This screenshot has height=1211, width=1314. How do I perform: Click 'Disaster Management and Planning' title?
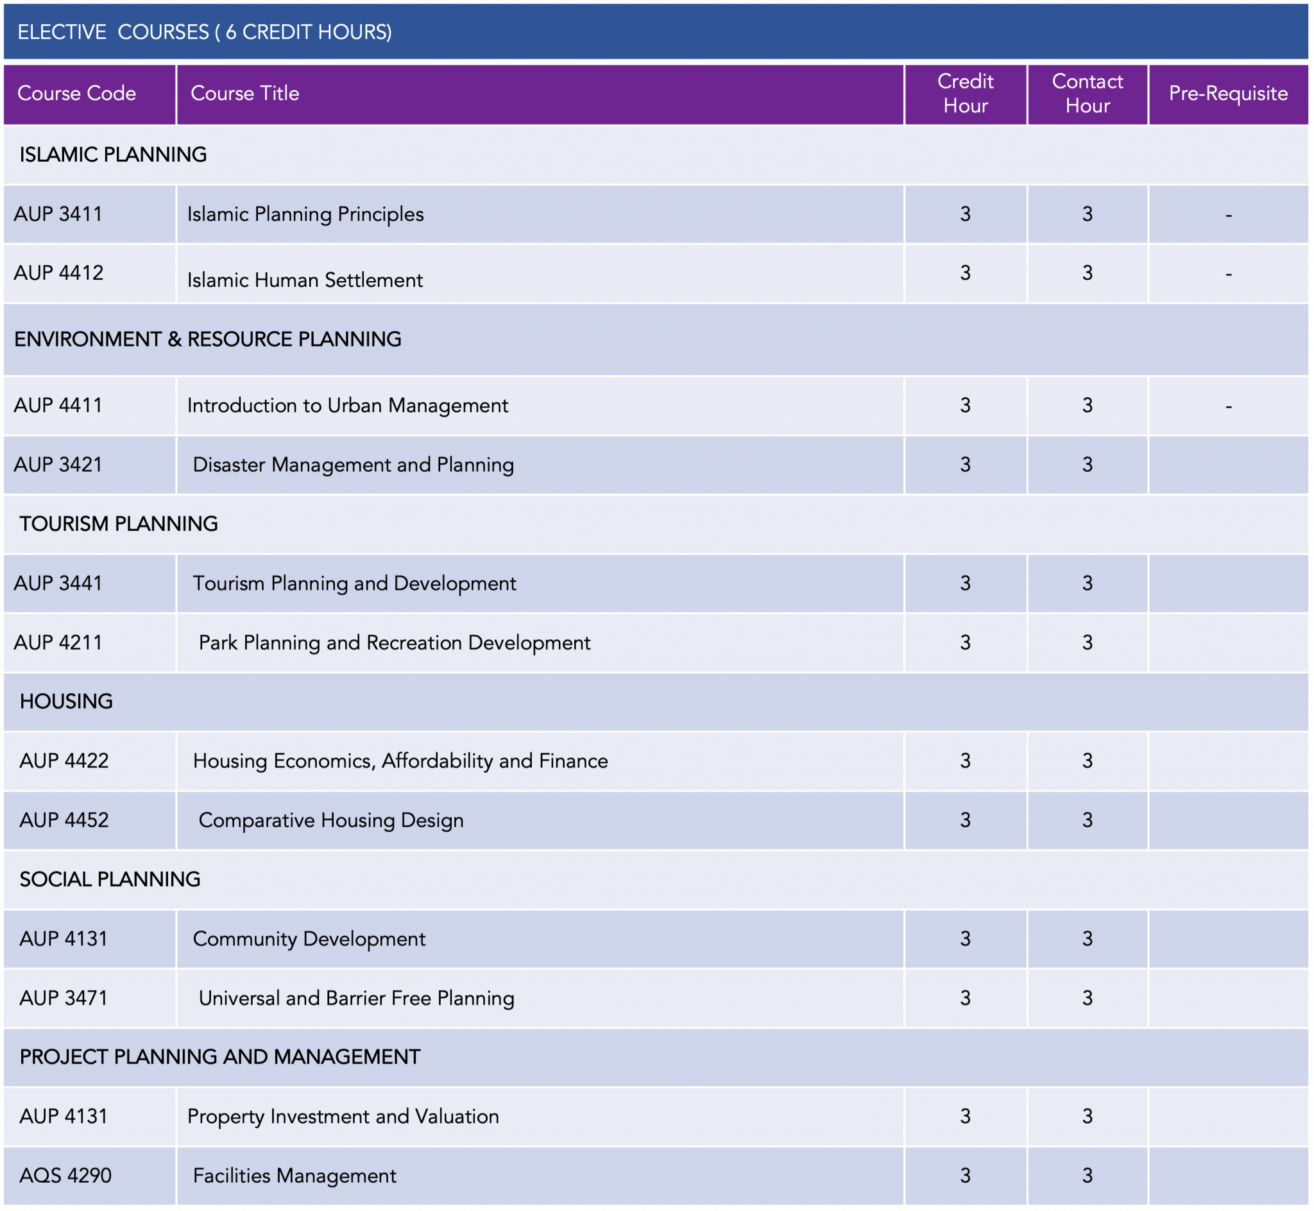click(x=353, y=465)
